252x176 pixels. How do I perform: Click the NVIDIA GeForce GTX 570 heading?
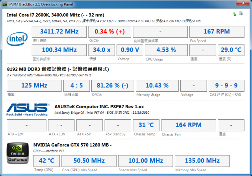[72, 145]
